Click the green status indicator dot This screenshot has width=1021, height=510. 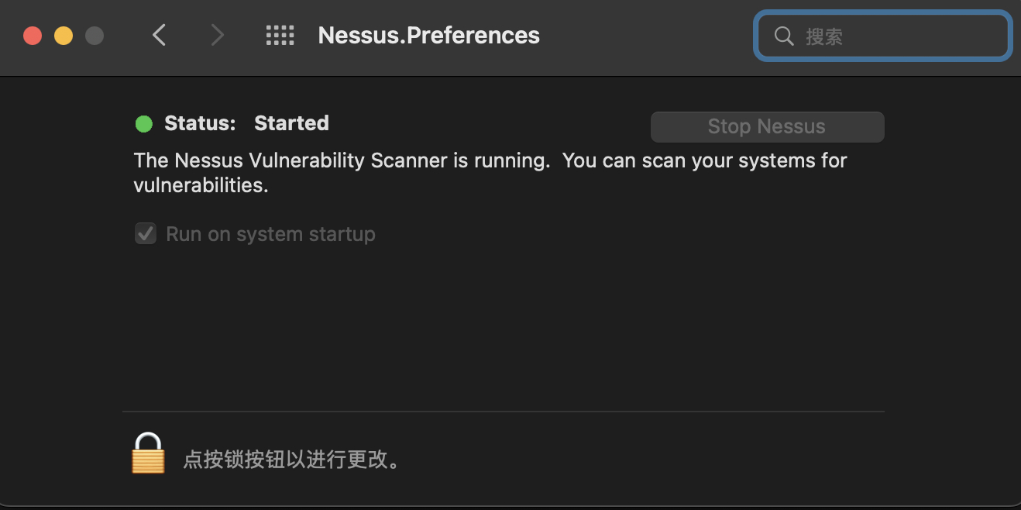tap(143, 122)
